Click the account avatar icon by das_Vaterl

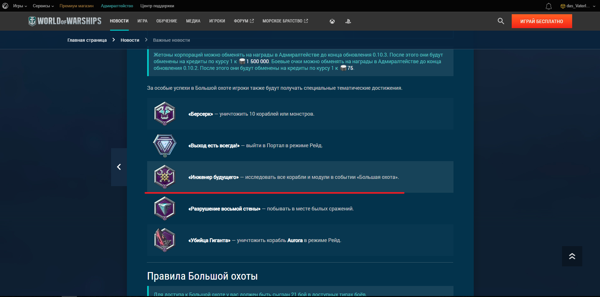point(563,6)
